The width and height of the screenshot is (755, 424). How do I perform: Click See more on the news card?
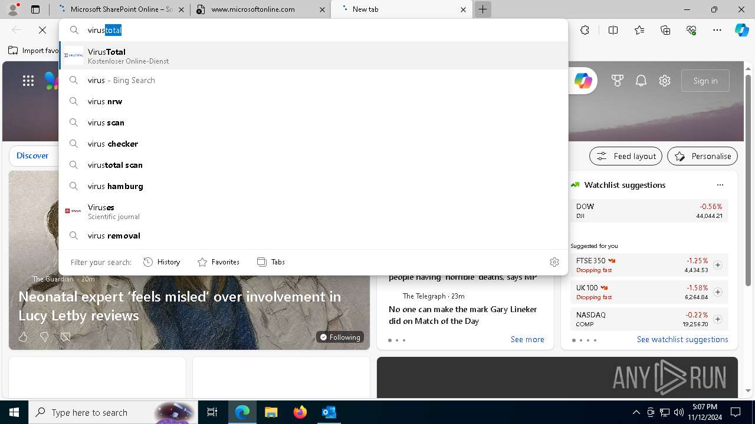click(527, 339)
